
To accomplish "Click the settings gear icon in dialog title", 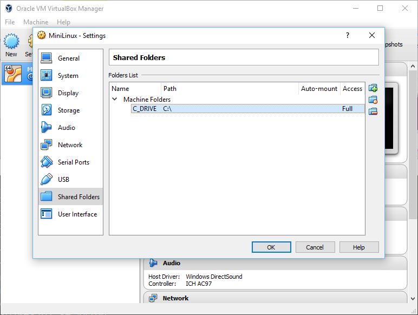I will click(x=41, y=35).
